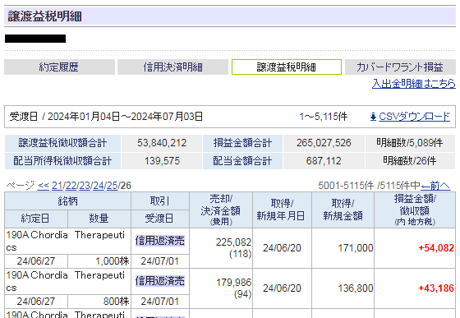
Task: Open the カバードワラント損益 tab
Action: pyautogui.click(x=401, y=67)
